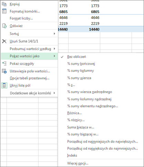Click the Pokaż szczegóły icon
Screen dimensions: 144x167
tap(4, 64)
